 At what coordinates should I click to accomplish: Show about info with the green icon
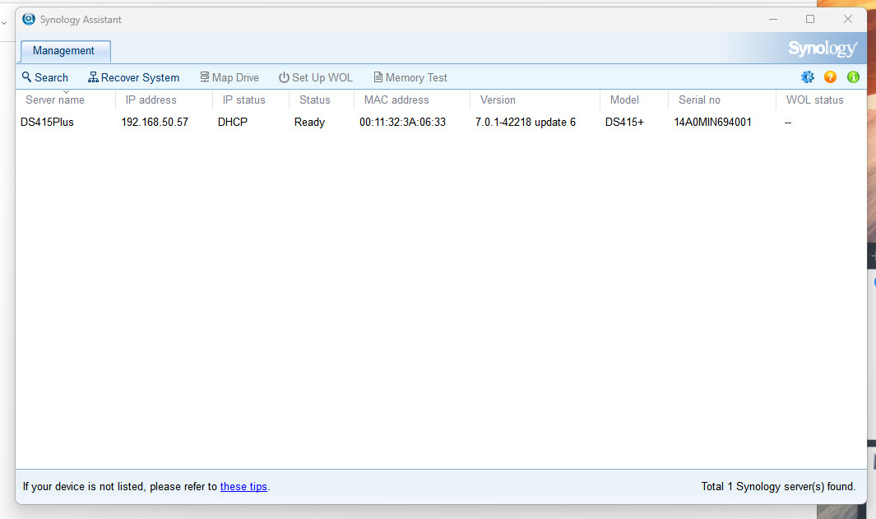[853, 77]
